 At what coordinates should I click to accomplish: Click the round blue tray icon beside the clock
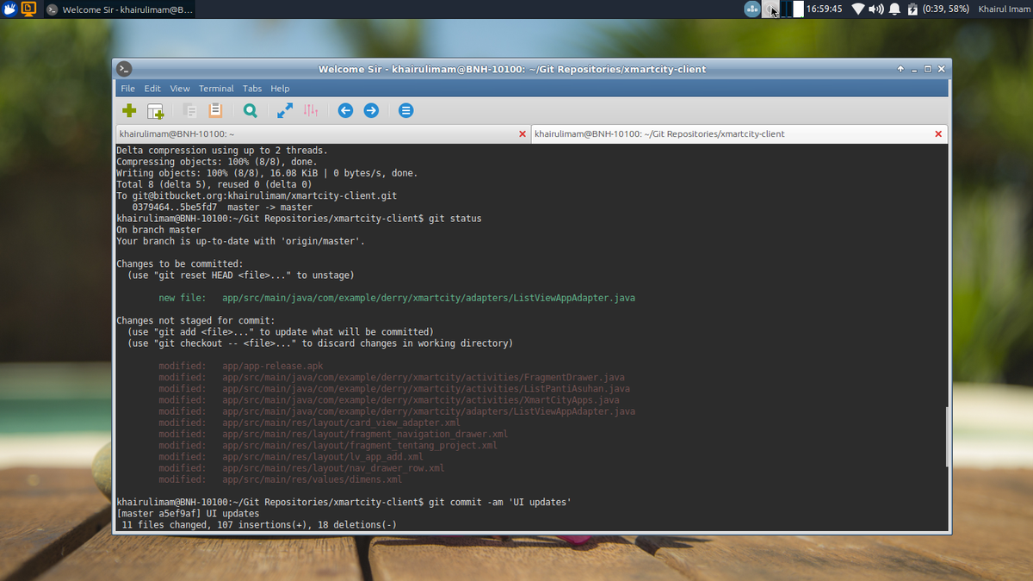pyautogui.click(x=752, y=9)
